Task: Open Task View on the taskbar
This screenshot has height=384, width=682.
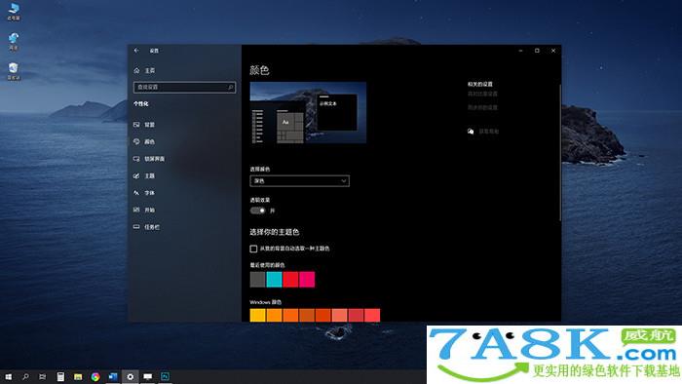Action: (43, 376)
